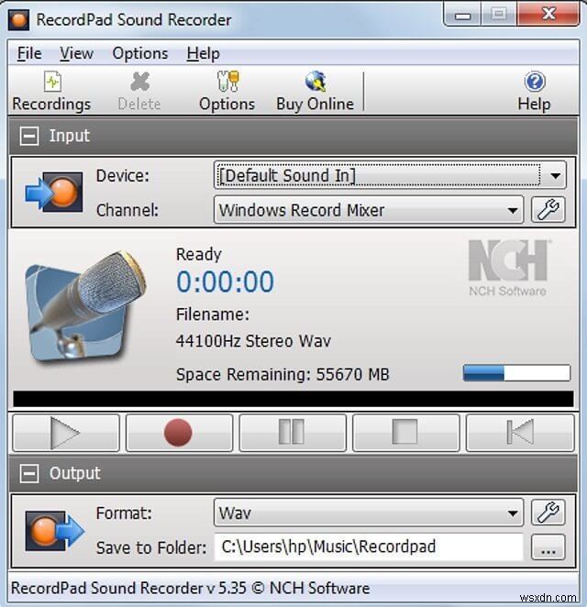The width and height of the screenshot is (587, 607).
Task: Click the Space Remaining: 55670 MB text
Action: tap(282, 375)
